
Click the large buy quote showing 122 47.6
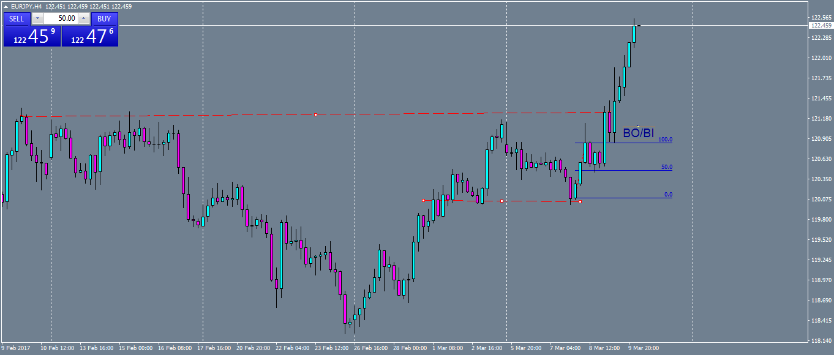pyautogui.click(x=89, y=37)
